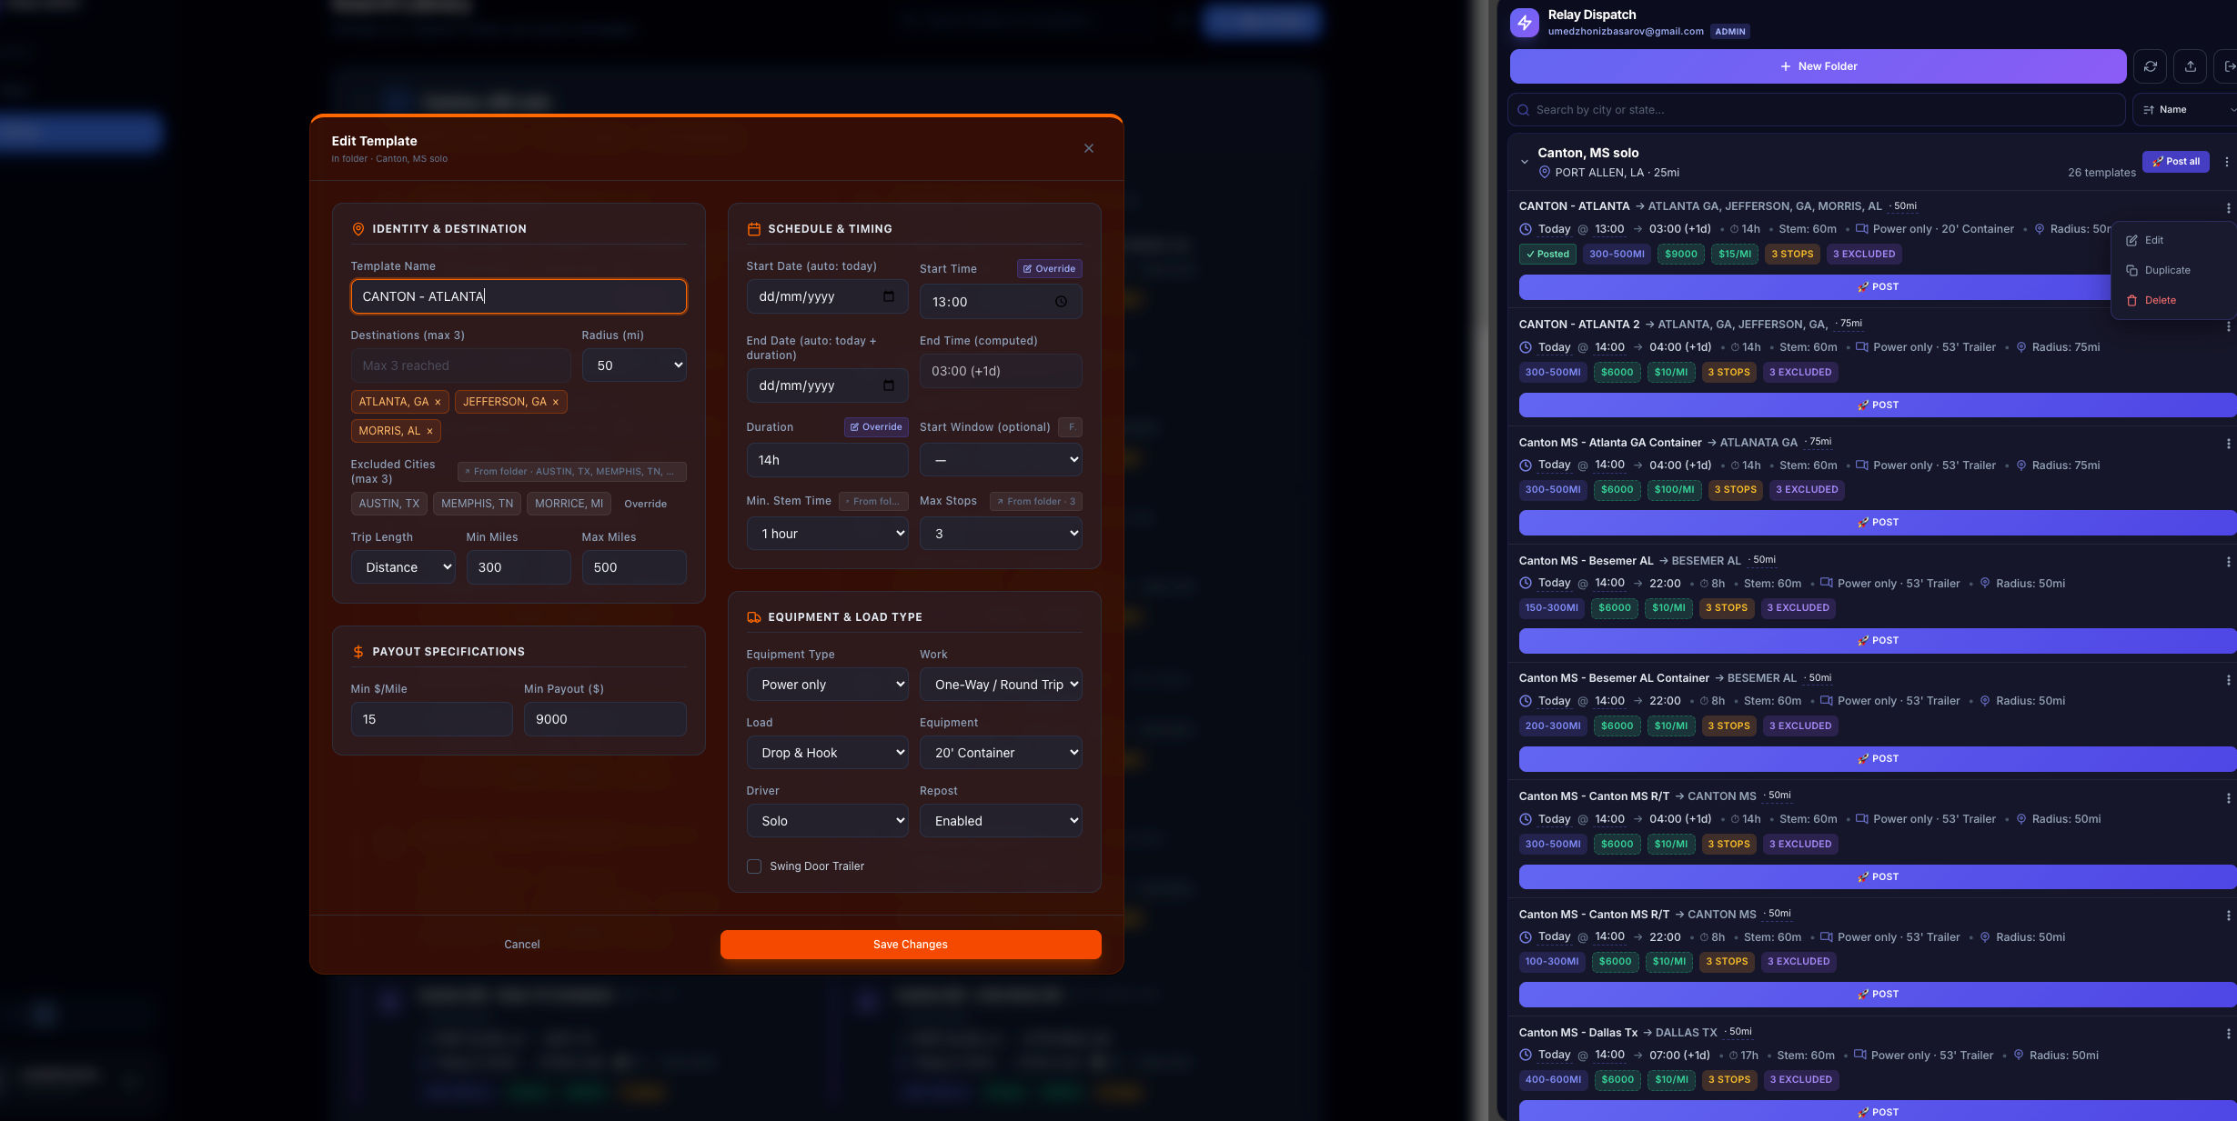The height and width of the screenshot is (1121, 2237).
Task: Click POST under Canton MS - Dallas Tx
Action: pos(1878,1112)
